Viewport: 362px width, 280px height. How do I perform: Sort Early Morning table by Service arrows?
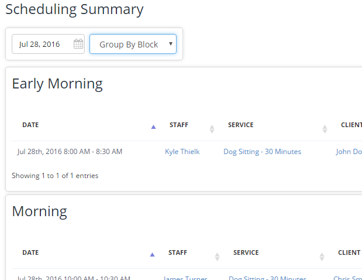(x=325, y=129)
